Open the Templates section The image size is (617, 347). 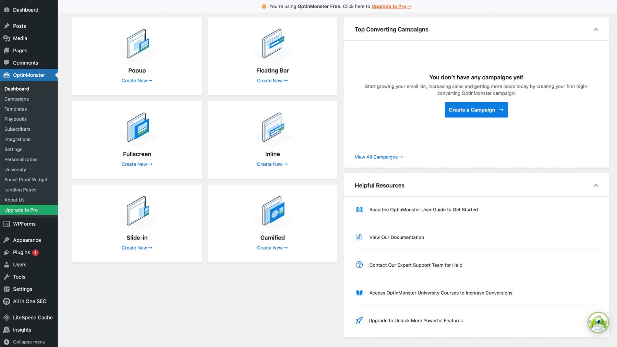15,109
